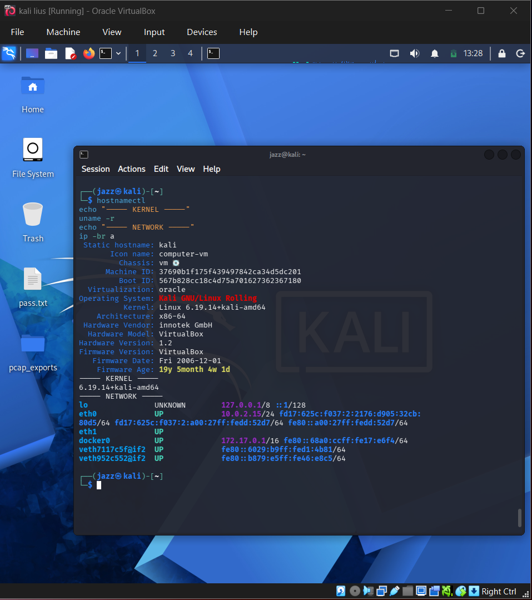This screenshot has width=532, height=600.
Task: Click the yellow Firmware Age value
Action: 195,369
